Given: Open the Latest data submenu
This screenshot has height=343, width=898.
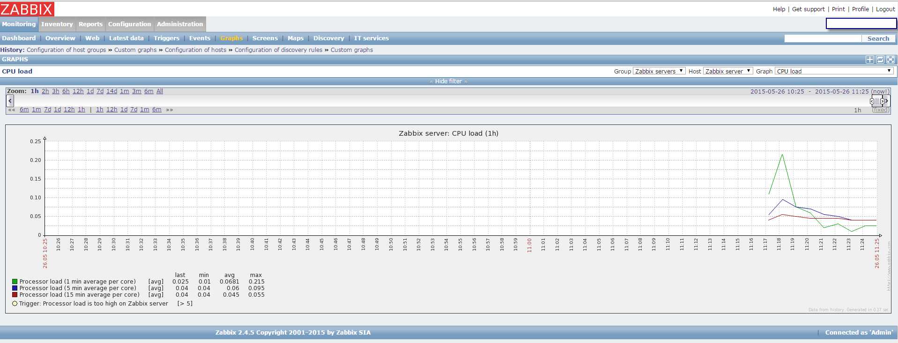Looking at the screenshot, I should [126, 38].
